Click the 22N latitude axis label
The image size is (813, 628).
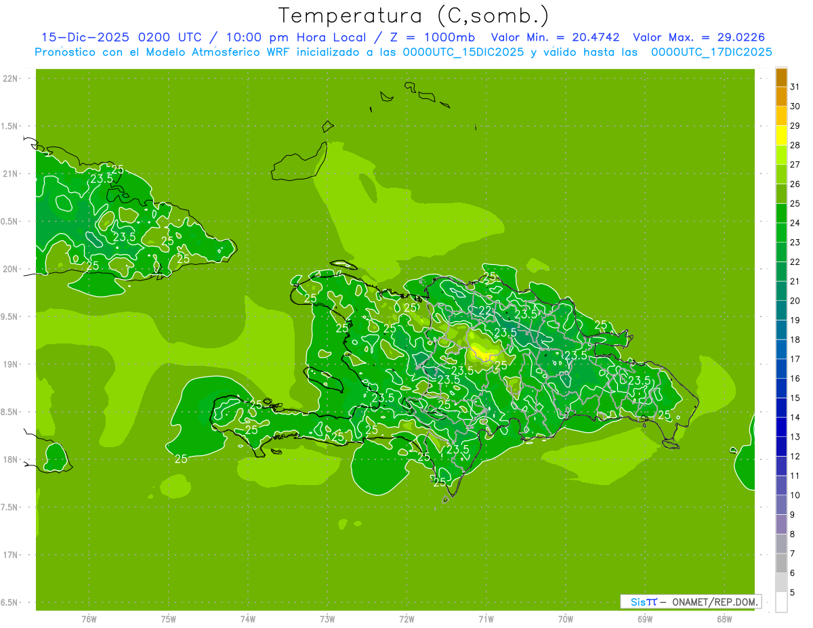coord(11,78)
